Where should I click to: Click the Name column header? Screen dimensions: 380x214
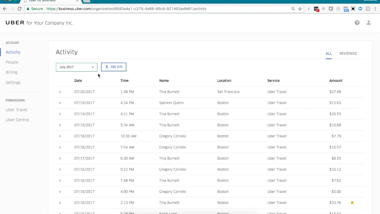tap(164, 81)
